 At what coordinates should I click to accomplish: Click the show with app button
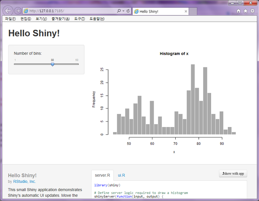[233, 173]
